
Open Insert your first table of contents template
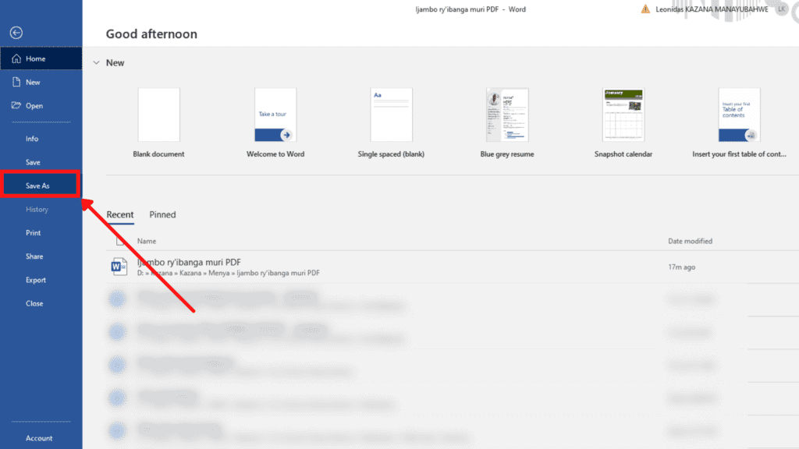click(x=739, y=122)
